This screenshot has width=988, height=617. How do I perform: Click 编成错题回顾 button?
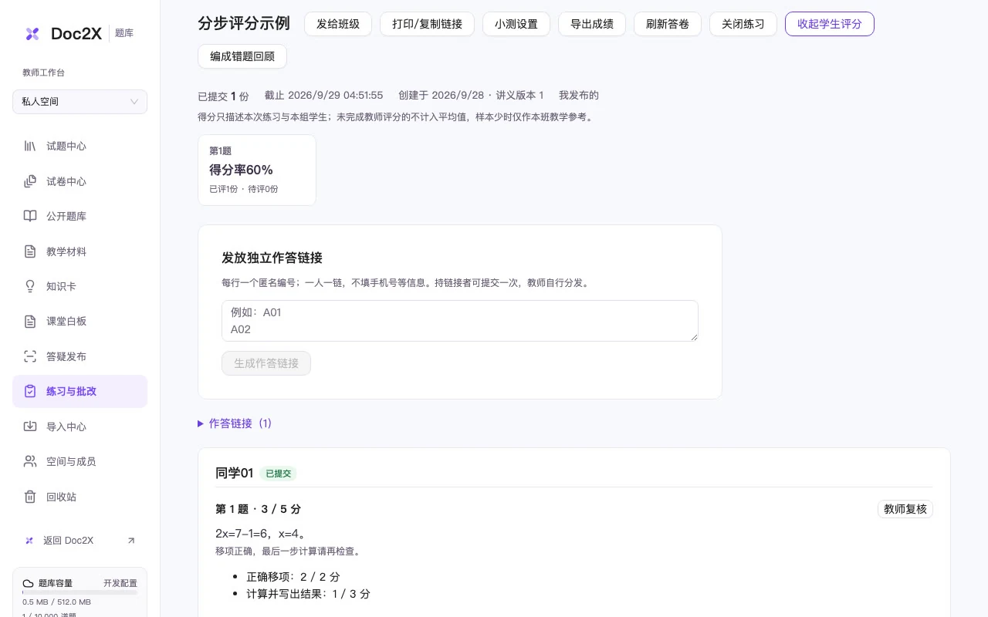pos(242,56)
